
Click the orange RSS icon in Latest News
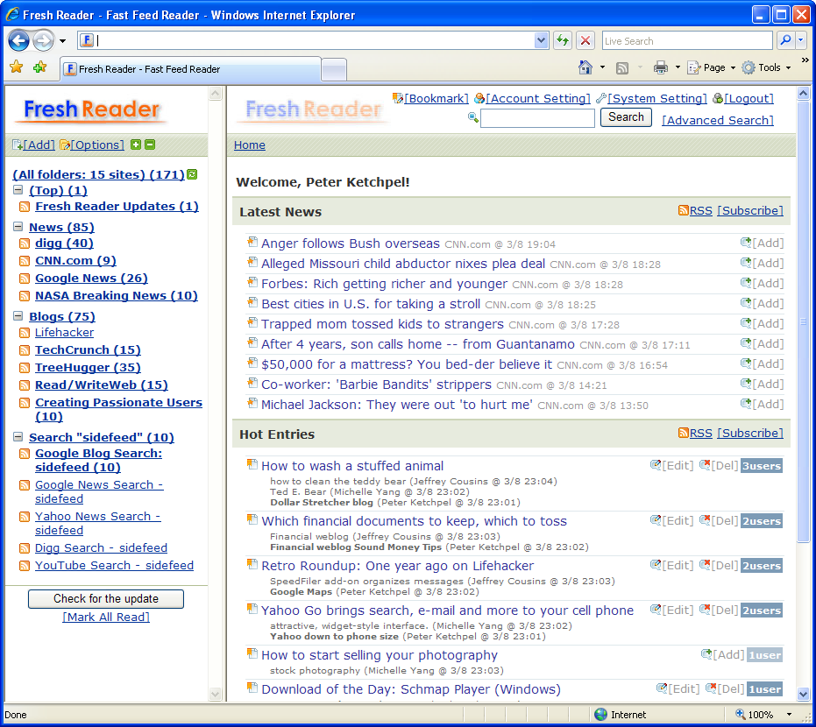(x=684, y=210)
